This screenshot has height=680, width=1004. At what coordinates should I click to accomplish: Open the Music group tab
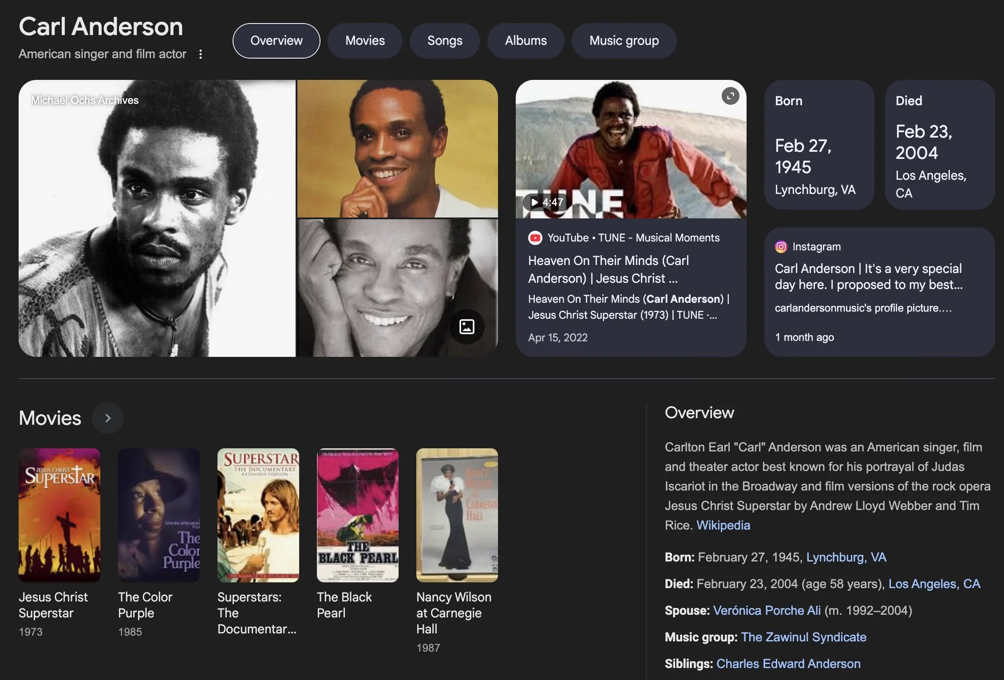coord(624,41)
